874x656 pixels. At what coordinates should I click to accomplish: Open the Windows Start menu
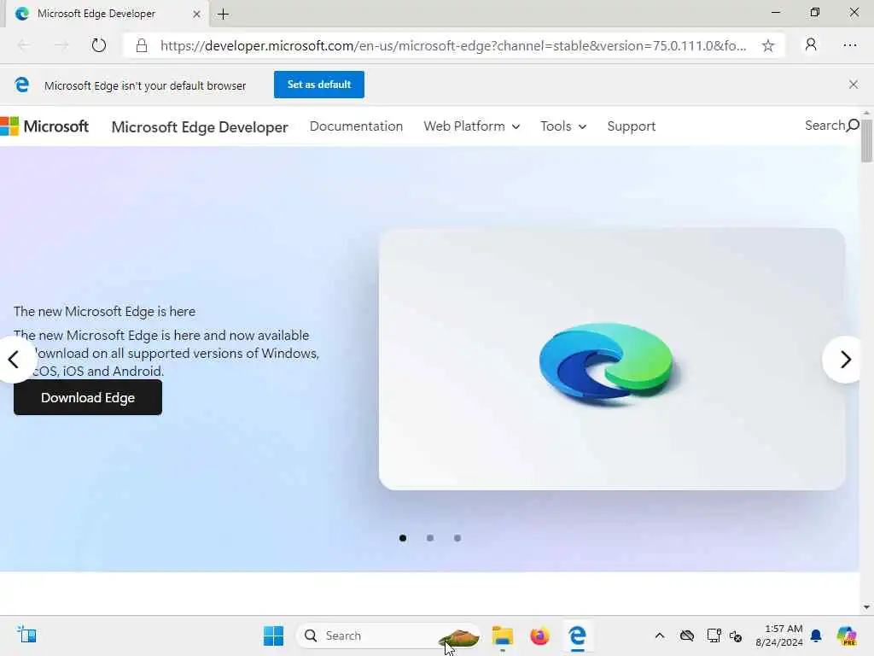pyautogui.click(x=273, y=635)
